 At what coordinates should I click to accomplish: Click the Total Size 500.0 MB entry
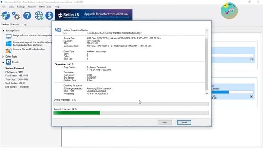pyautogui.click(x=16, y=79)
